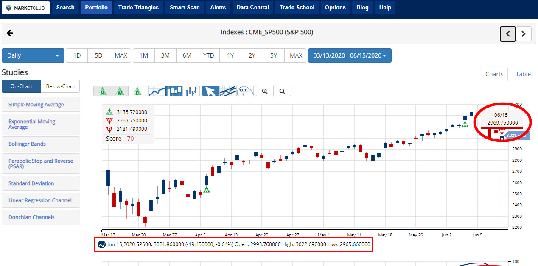This screenshot has height=266, width=538.
Task: Open the Daily interval dropdown
Action: point(33,55)
